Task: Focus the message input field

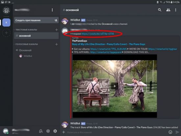Action: coord(116,132)
